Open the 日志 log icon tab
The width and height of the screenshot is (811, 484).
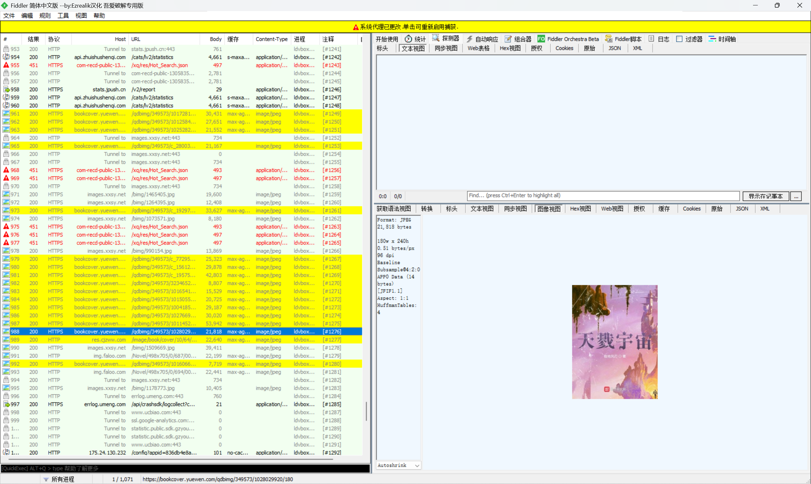click(651, 39)
